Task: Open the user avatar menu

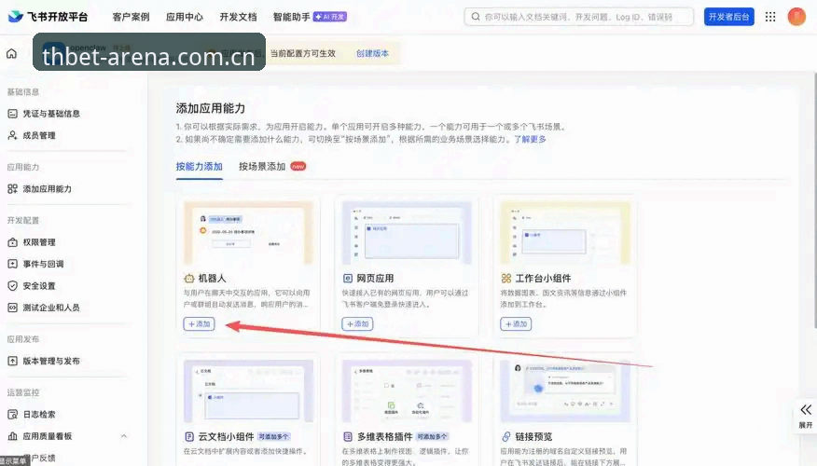Action: click(x=796, y=17)
